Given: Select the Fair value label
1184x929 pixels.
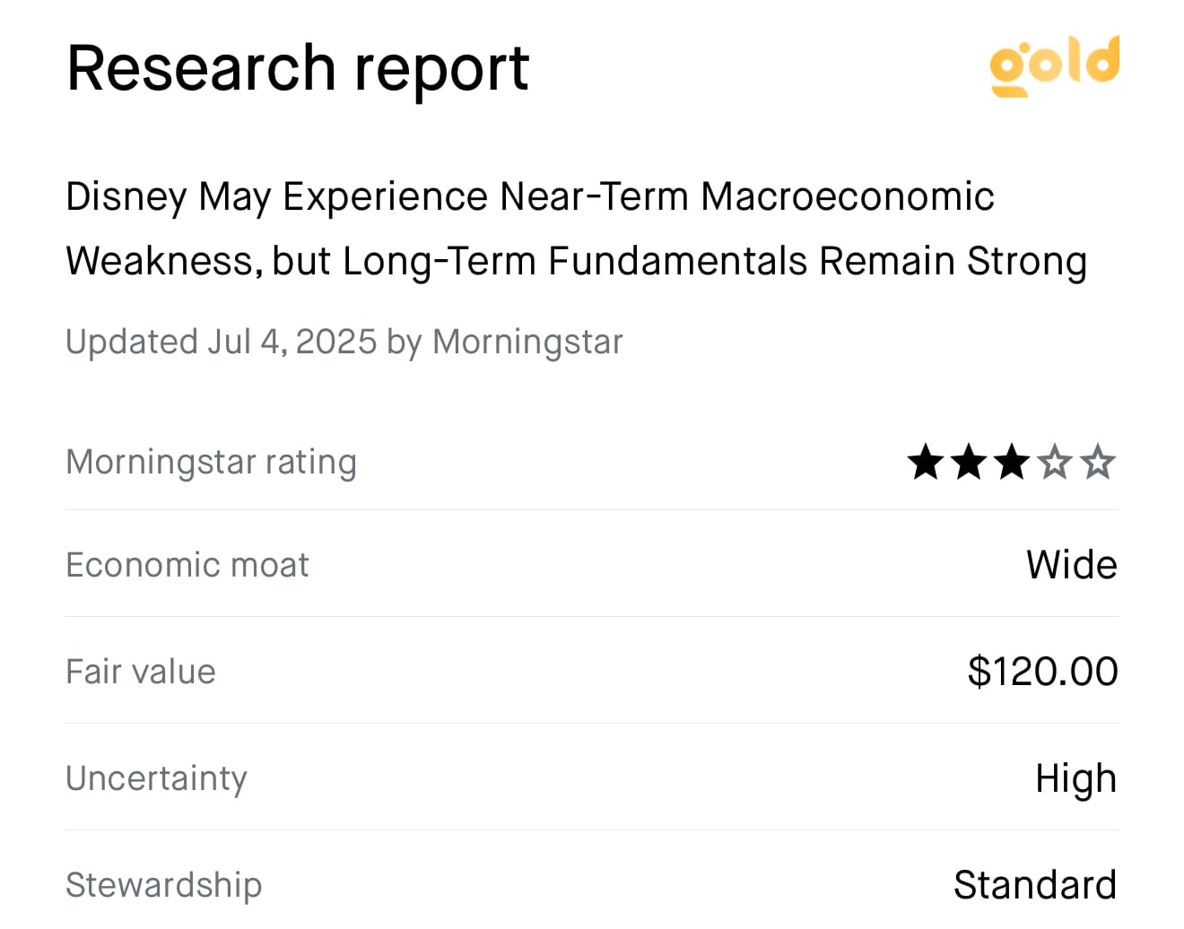Looking at the screenshot, I should (141, 672).
